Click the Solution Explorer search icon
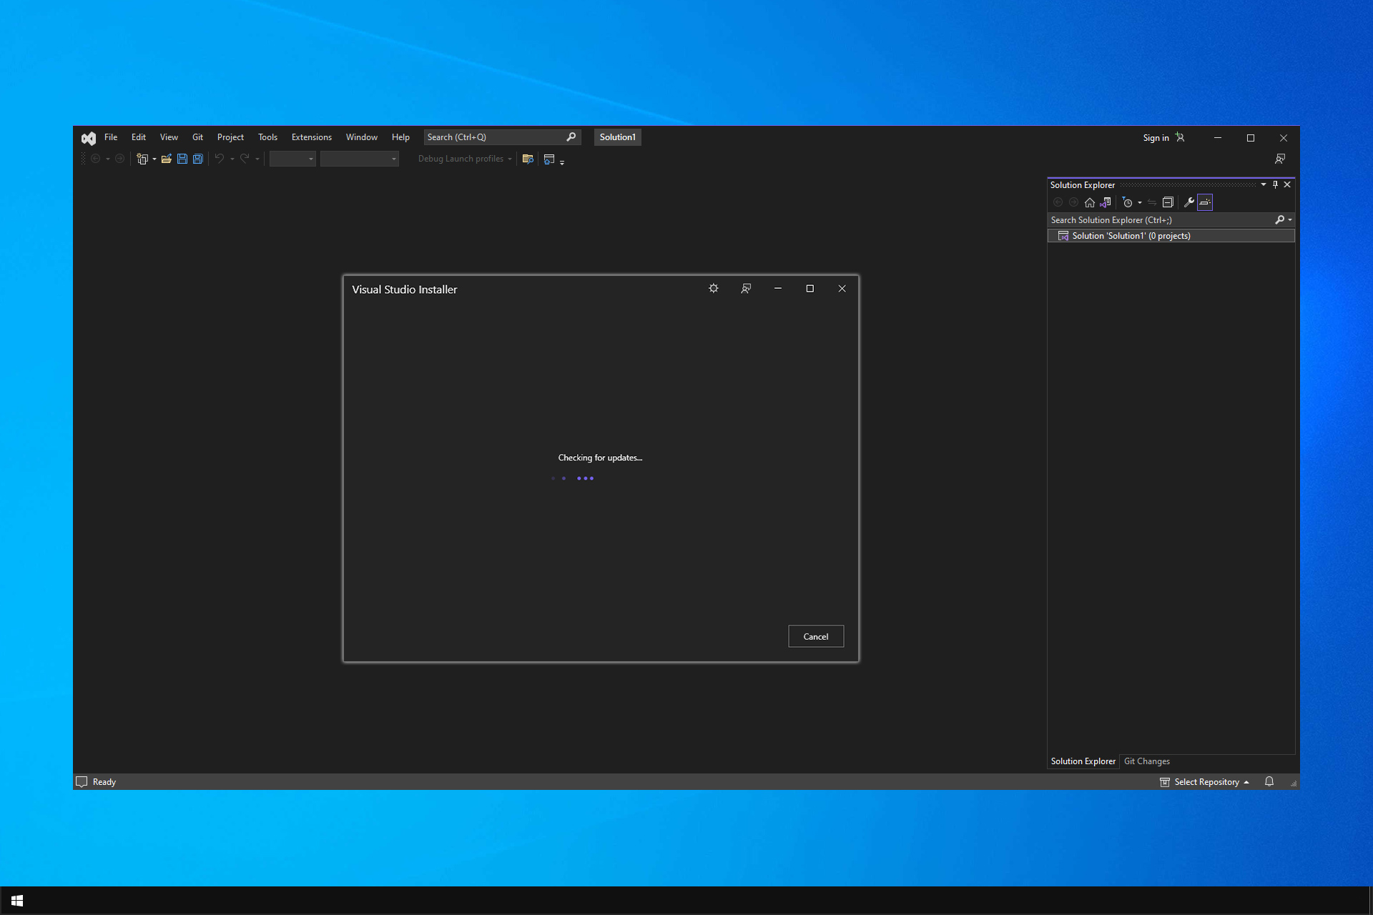This screenshot has width=1373, height=915. tap(1278, 219)
